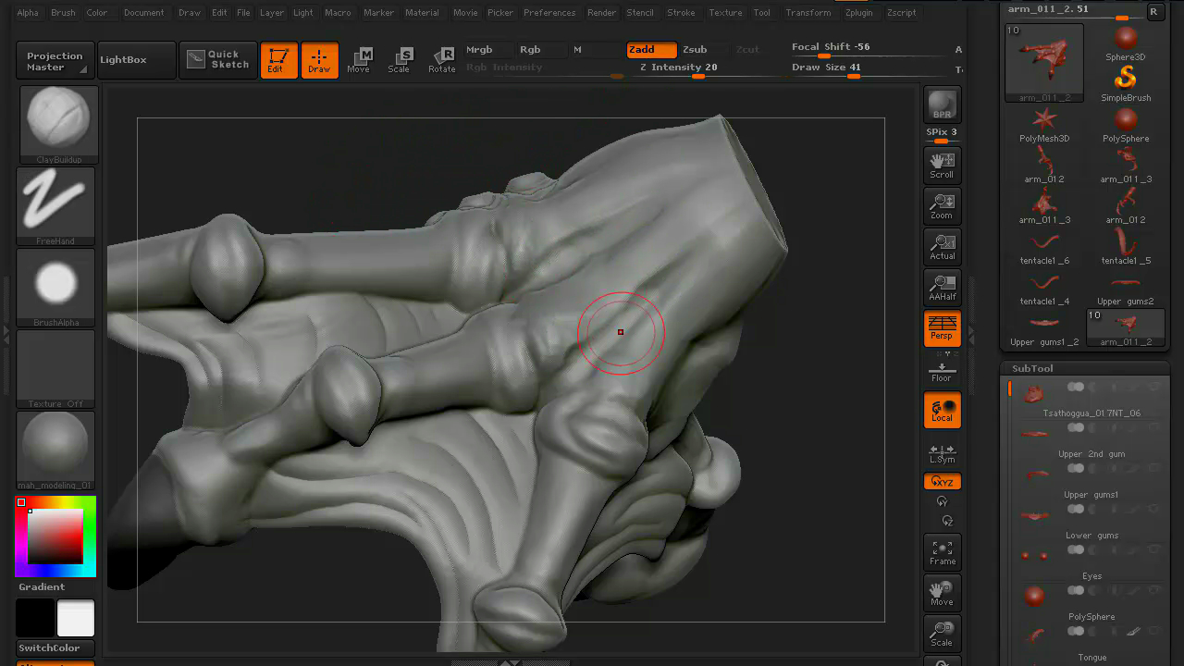Open the Alpha menu

(28, 13)
